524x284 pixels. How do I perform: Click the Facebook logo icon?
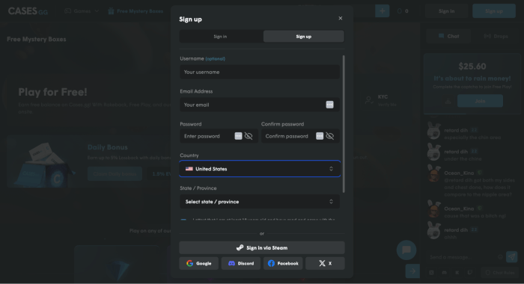coord(271,263)
